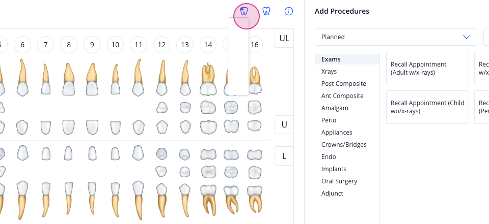Click the plain tooth outline icon
This screenshot has width=489, height=224.
tap(266, 12)
